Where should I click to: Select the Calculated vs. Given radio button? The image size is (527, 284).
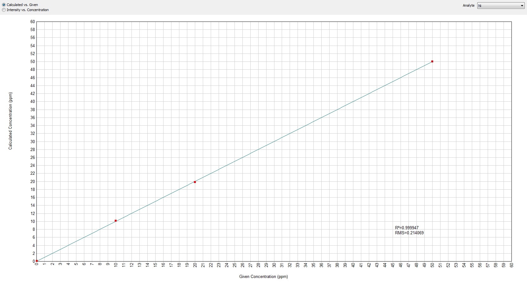pos(4,5)
